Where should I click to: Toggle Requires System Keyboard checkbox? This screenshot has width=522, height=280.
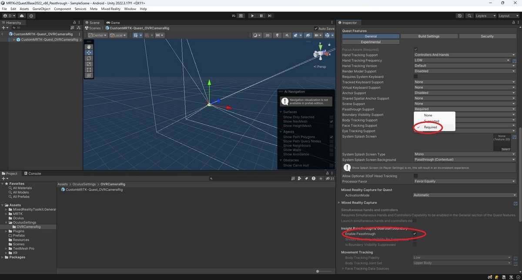pos(415,76)
